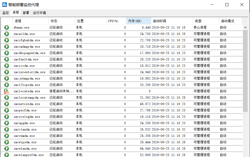The image size is (250, 157).
Task: Click the 已经启动 status for imcupgdm.exe
Action: click(56, 123)
